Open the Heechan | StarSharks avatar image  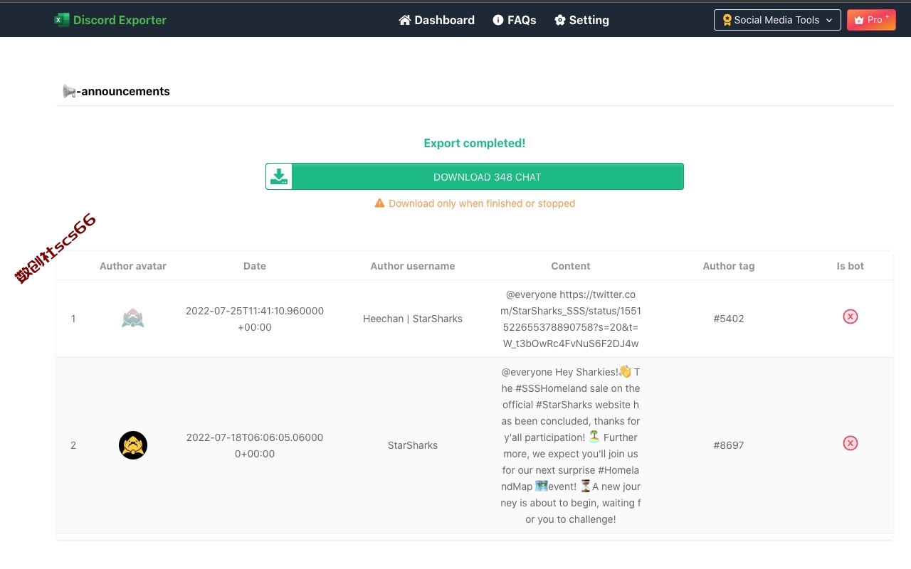[x=133, y=319]
